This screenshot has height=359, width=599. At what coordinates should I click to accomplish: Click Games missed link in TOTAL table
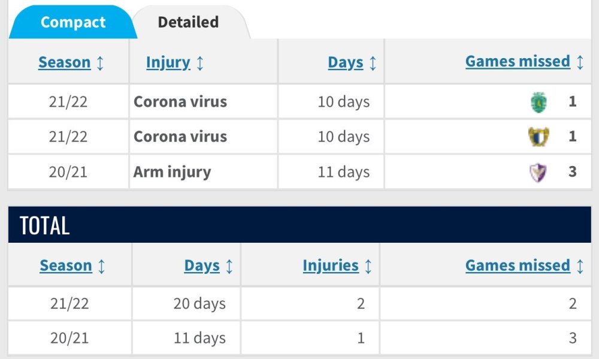point(518,266)
